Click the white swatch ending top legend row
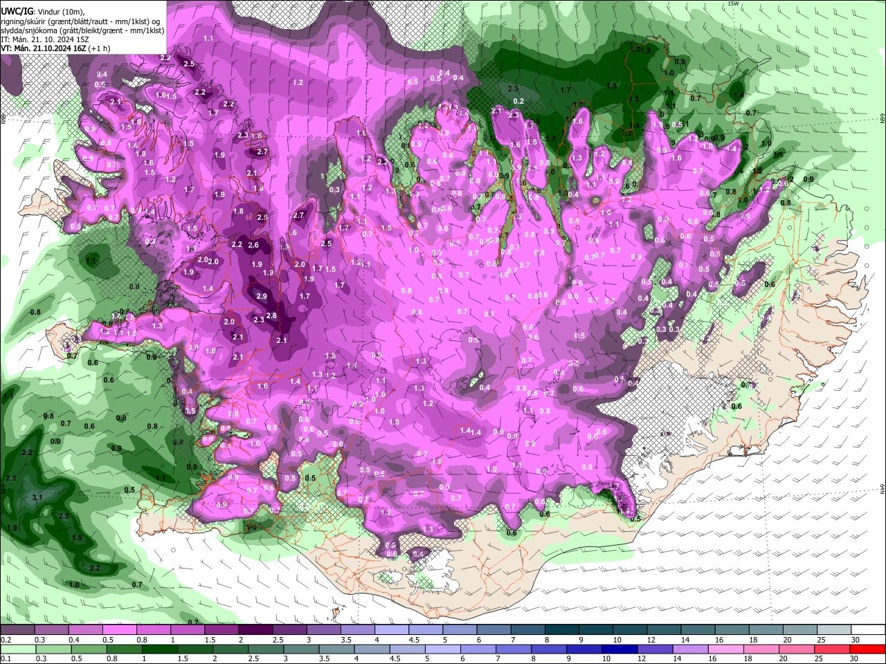 867,630
